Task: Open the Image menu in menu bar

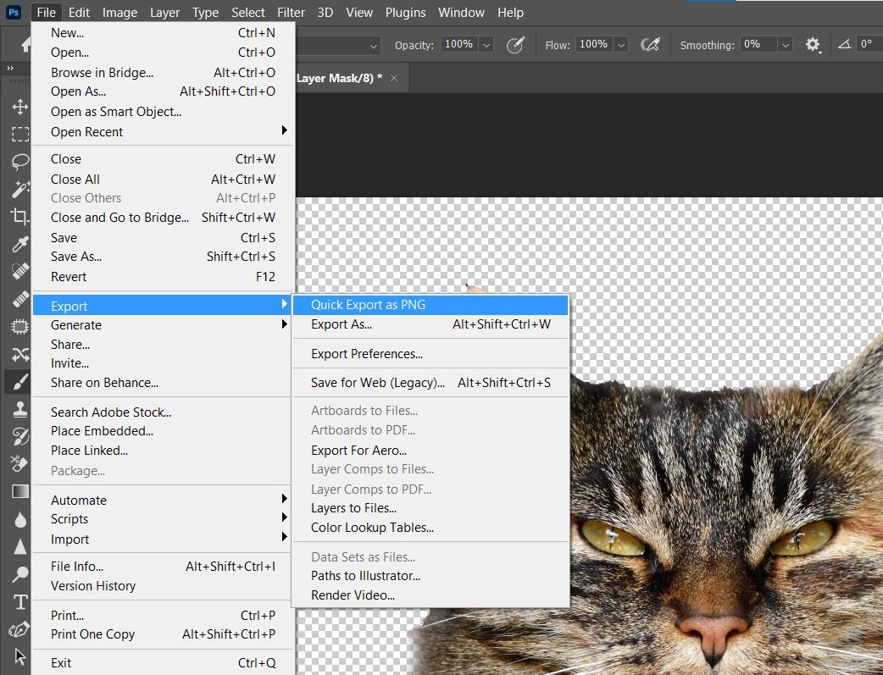Action: (119, 13)
